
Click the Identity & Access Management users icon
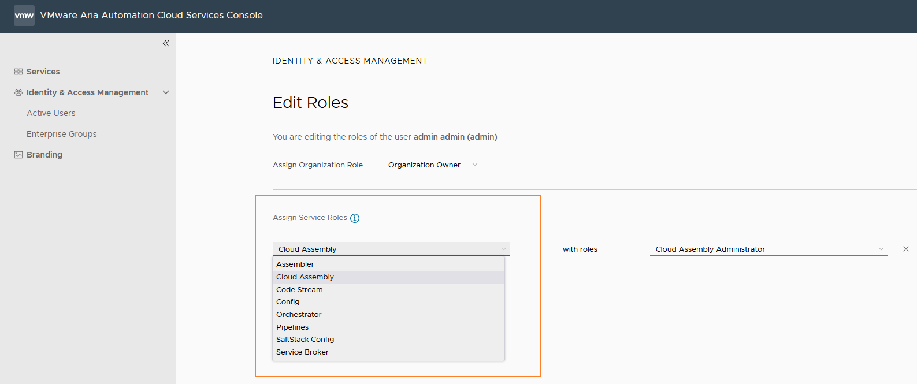pyautogui.click(x=18, y=92)
